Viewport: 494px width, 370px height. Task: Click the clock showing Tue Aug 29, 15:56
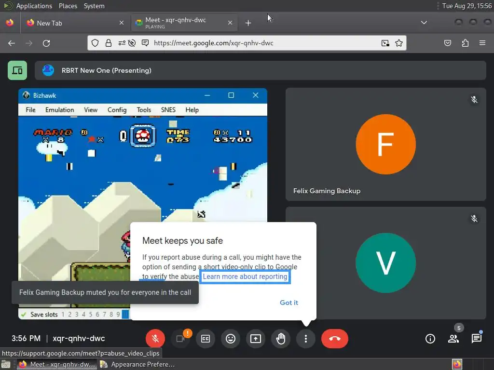coord(467,6)
